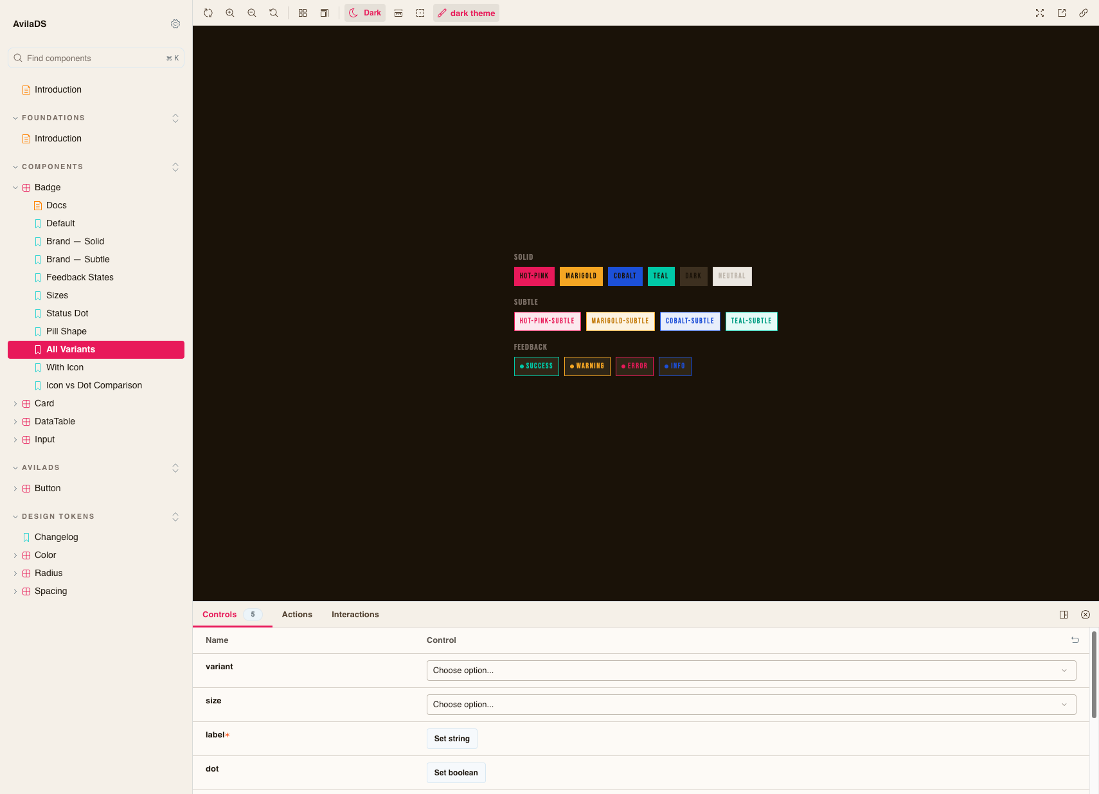Screen dimensions: 1099x794
Task: Remount the component preview
Action: 208,12
